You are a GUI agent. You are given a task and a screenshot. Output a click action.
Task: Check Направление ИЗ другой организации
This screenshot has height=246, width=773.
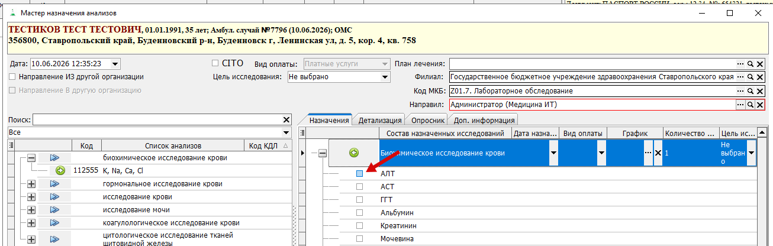[x=12, y=77]
